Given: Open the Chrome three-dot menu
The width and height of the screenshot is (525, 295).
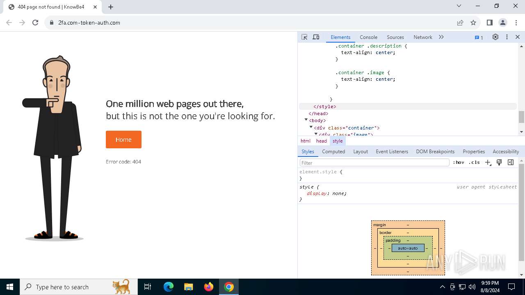Looking at the screenshot, I should click(x=516, y=23).
